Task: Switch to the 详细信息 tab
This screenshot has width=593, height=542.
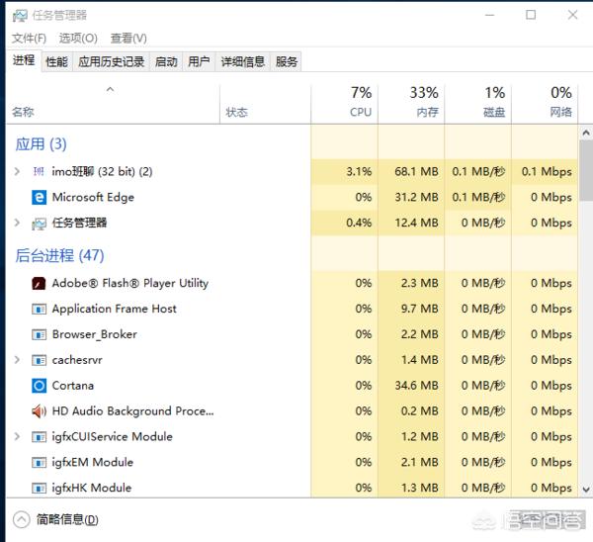Action: (243, 61)
